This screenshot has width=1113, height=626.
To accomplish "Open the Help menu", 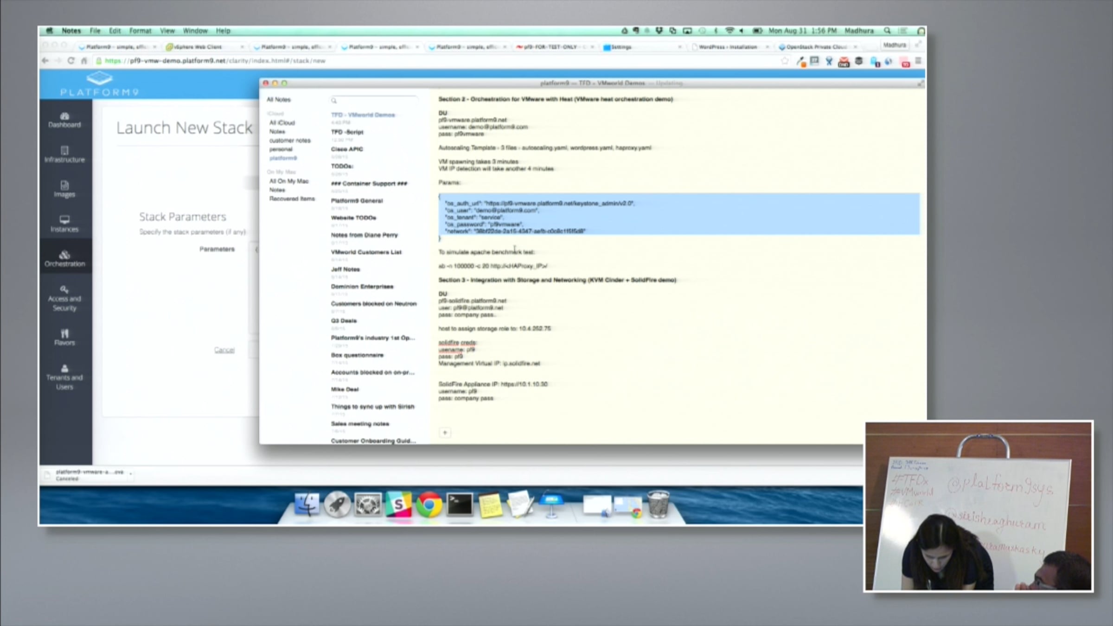I will coord(223,31).
